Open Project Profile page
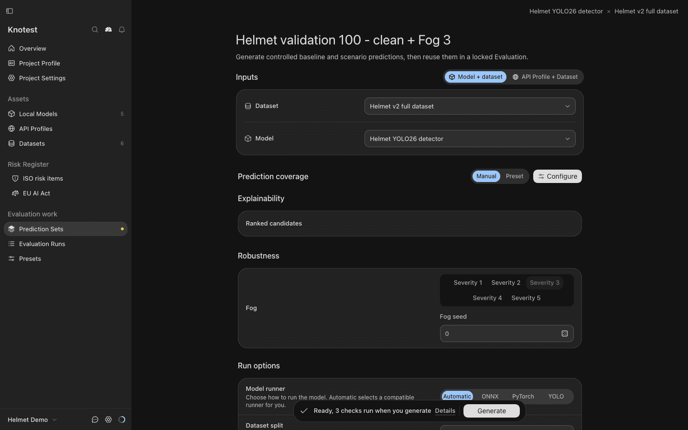Screen dimensions: 688x430 pyautogui.click(x=65, y=63)
